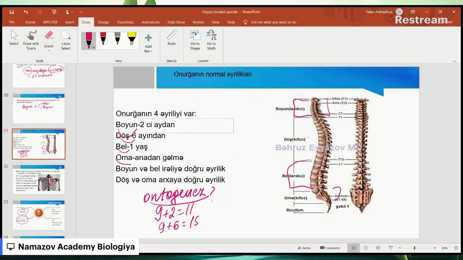
Task: Start Slide Show from status bar
Action: click(391, 248)
